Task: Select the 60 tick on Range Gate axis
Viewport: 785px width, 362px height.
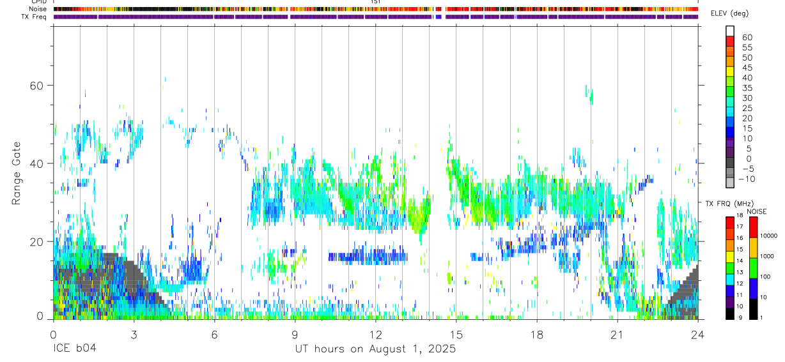Action: (x=38, y=86)
